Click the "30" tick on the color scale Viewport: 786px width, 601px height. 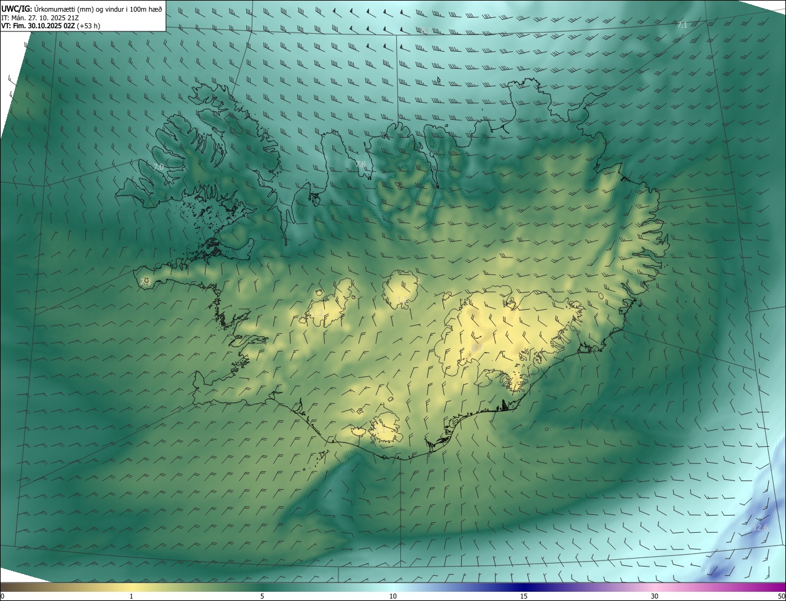(x=655, y=596)
